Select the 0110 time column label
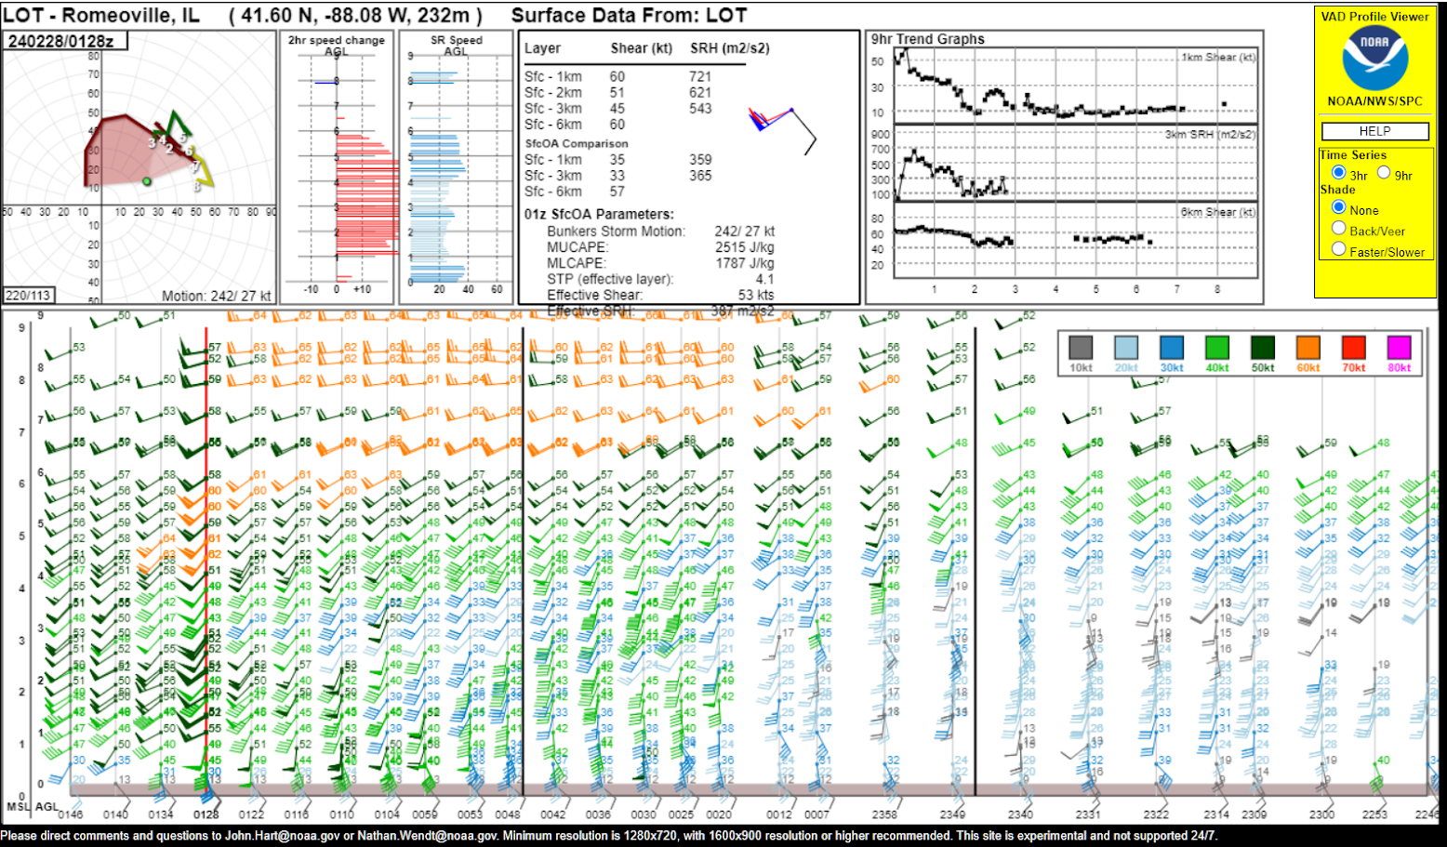The width and height of the screenshot is (1447, 847). (341, 814)
